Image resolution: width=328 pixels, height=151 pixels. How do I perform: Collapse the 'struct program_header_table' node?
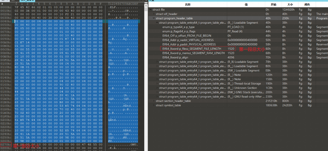point(154,18)
